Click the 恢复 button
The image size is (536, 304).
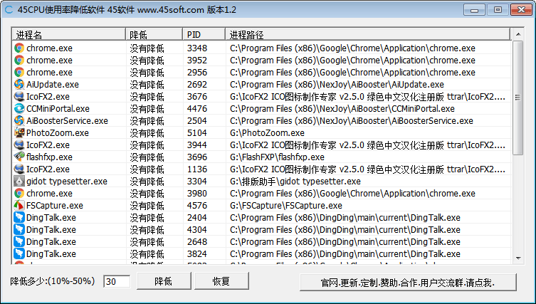[221, 281]
